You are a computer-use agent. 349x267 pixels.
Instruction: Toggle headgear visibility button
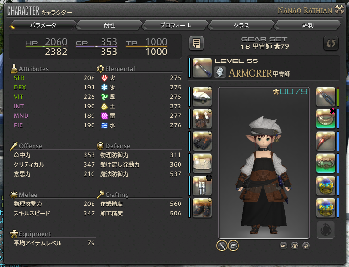point(233,246)
